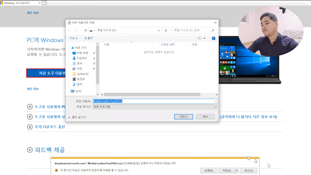Click the Back arrow in save dialog
This screenshot has width=311, height=175.
coord(70,30)
